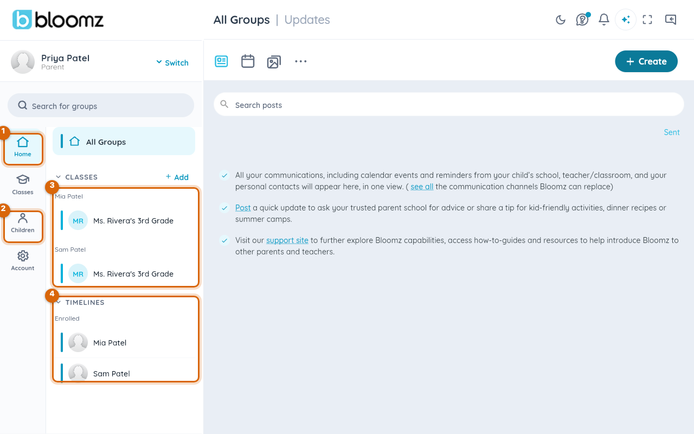Open notifications bell
The height and width of the screenshot is (434, 694).
tap(604, 20)
